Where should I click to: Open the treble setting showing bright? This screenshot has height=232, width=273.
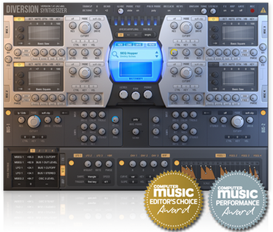click(x=147, y=35)
